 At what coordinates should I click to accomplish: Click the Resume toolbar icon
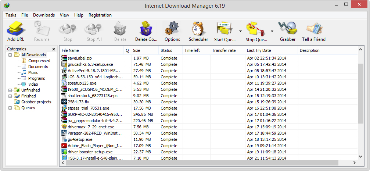pos(42,29)
